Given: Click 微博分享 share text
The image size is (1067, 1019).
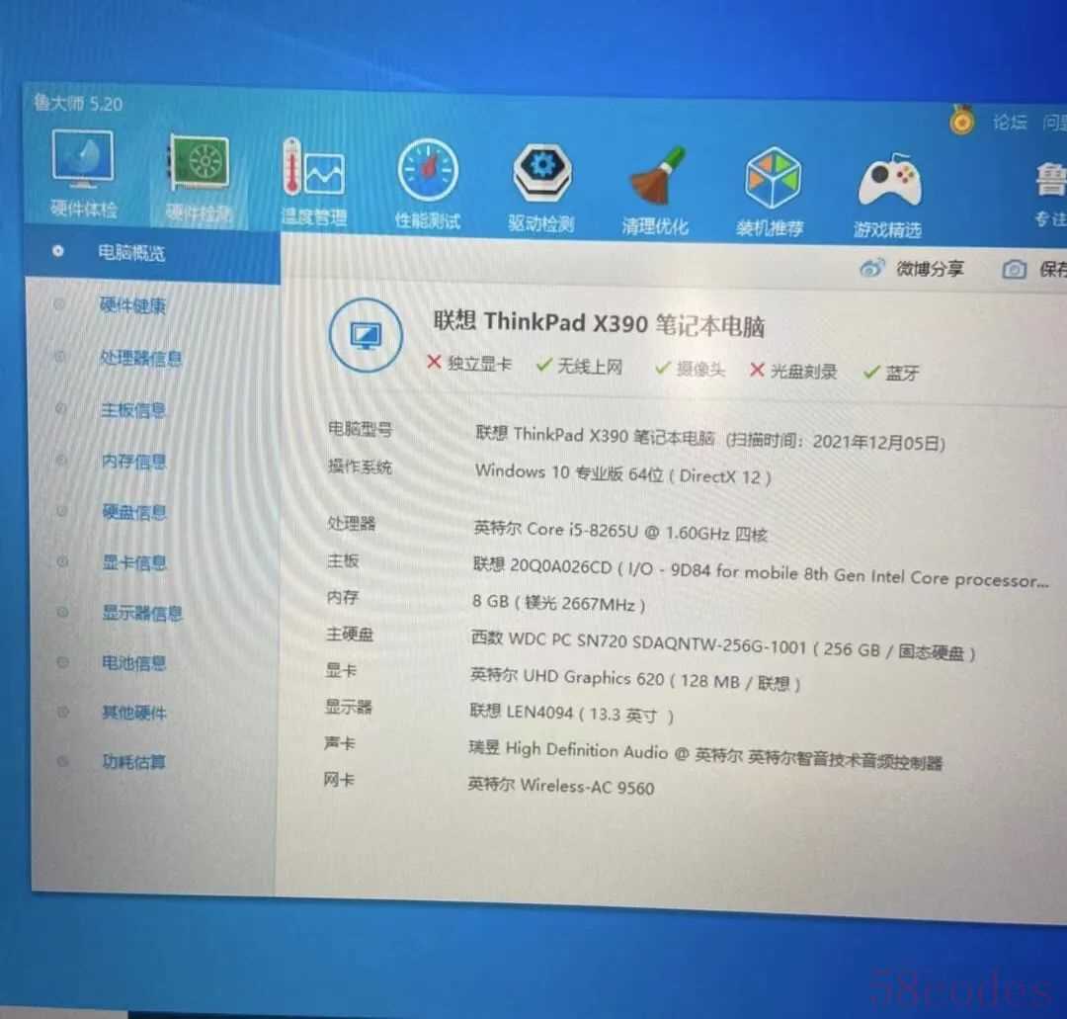Looking at the screenshot, I should pos(930,269).
